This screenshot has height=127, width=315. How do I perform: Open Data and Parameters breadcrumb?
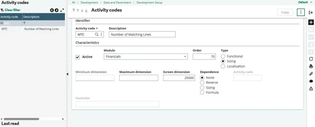coord(117,2)
